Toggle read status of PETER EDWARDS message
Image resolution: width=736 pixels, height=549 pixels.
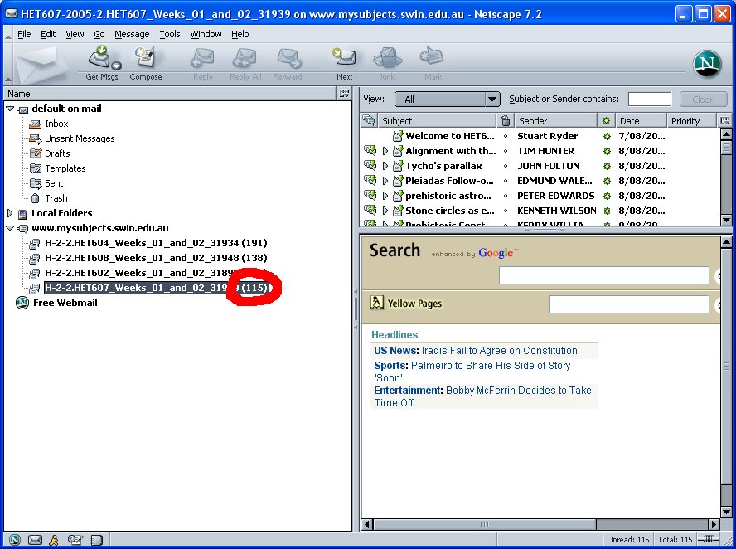pyautogui.click(x=607, y=196)
